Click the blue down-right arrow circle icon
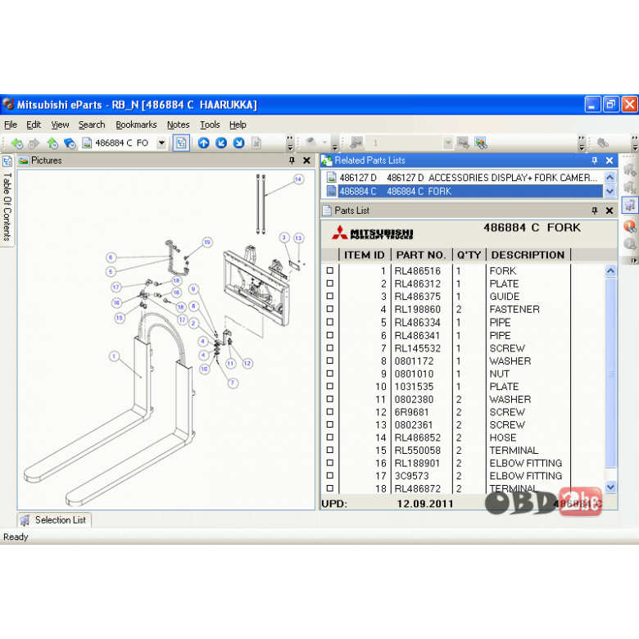The width and height of the screenshot is (639, 639). click(239, 143)
